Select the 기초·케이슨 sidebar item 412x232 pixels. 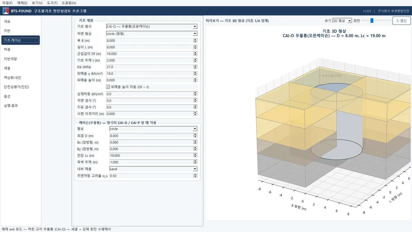click(x=21, y=40)
